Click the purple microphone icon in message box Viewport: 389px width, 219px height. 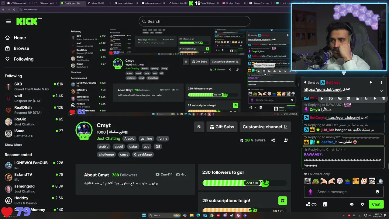(x=310, y=192)
